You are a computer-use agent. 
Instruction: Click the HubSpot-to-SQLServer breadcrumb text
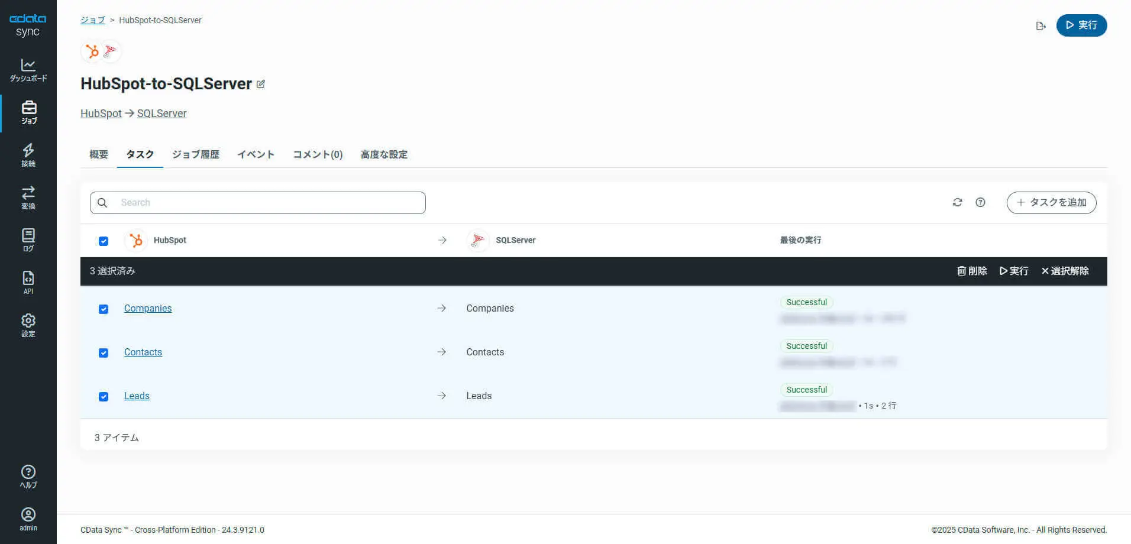[160, 20]
